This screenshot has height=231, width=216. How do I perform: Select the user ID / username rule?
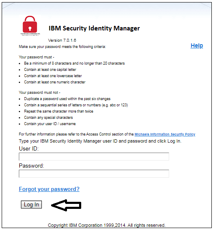pos(50,124)
